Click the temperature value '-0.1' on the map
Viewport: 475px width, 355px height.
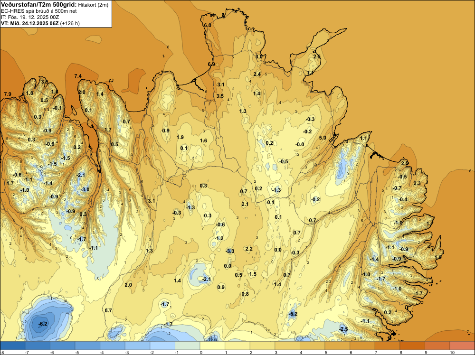[57, 108]
